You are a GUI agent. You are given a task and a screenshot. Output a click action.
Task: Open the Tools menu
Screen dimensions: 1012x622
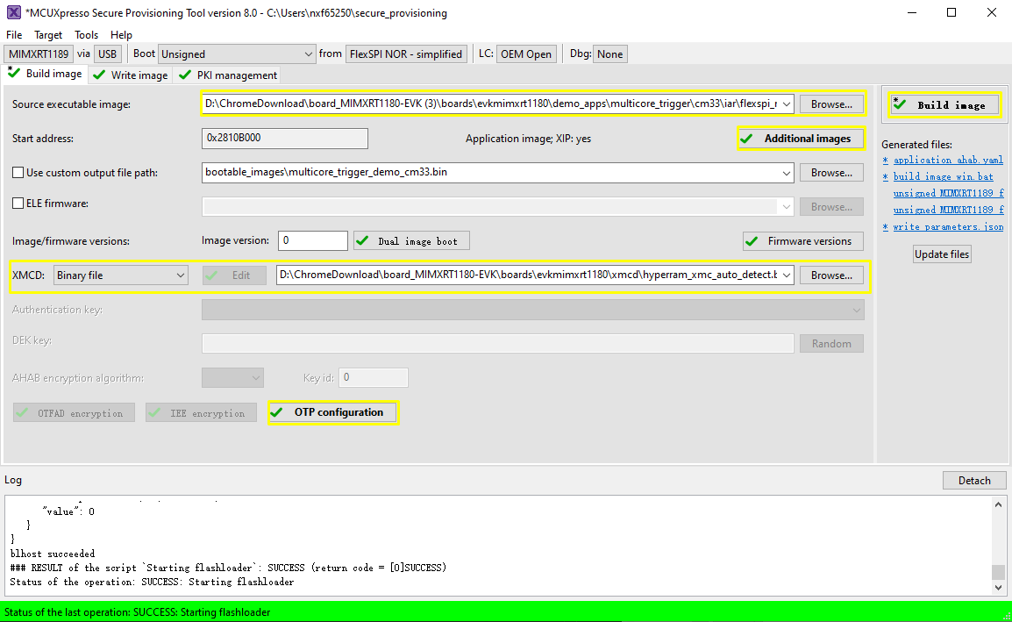86,35
